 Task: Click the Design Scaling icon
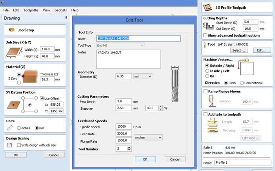click(x=9, y=145)
